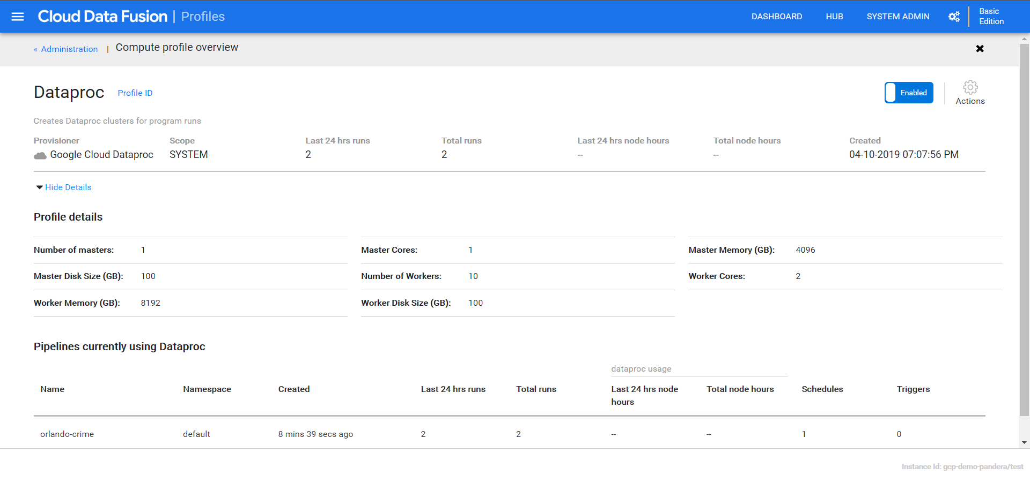Click the scrollbar down arrow
This screenshot has width=1030, height=483.
coord(1024,443)
